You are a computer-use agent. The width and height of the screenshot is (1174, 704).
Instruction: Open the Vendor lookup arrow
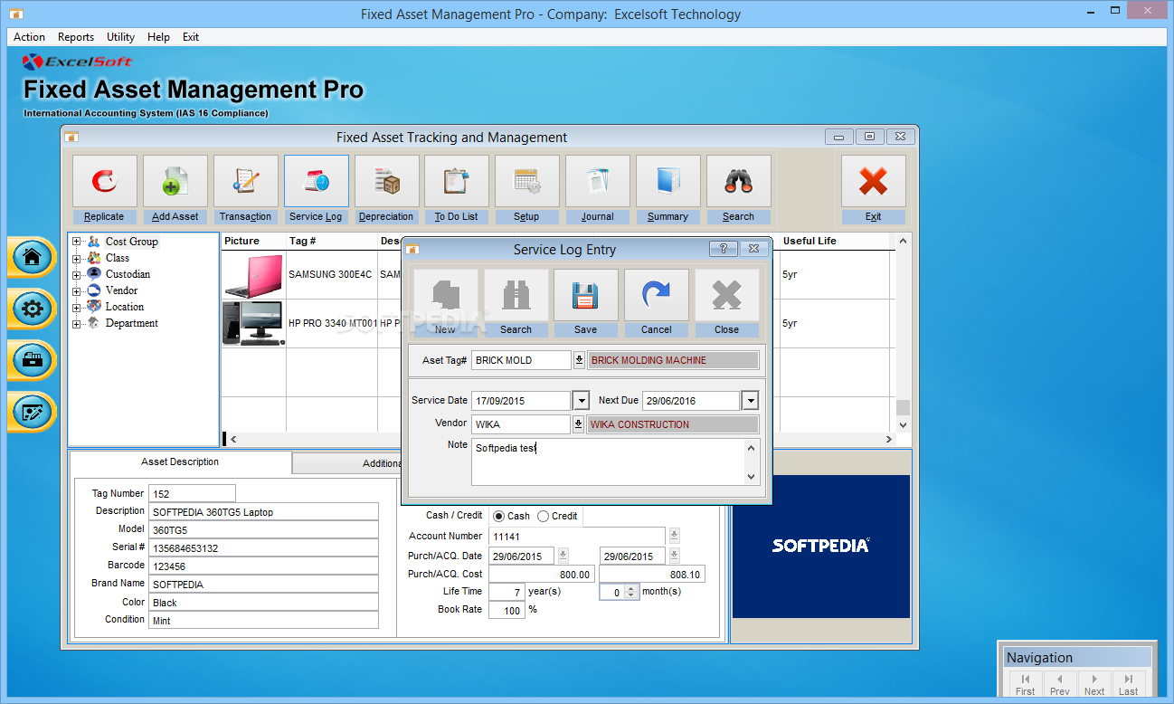coord(579,423)
